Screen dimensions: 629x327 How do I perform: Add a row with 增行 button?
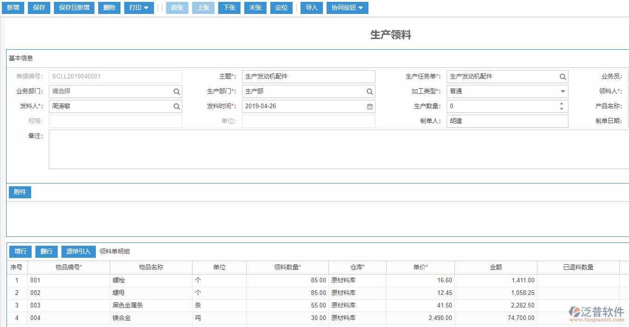20,252
